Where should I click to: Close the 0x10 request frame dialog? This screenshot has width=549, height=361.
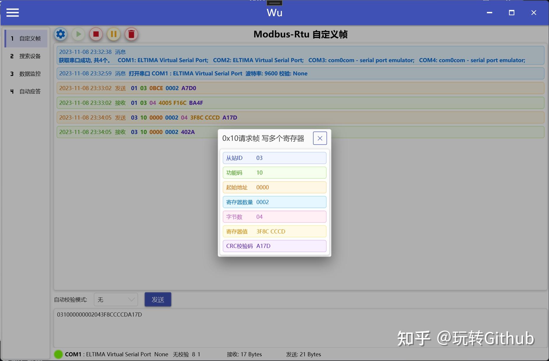(x=320, y=138)
